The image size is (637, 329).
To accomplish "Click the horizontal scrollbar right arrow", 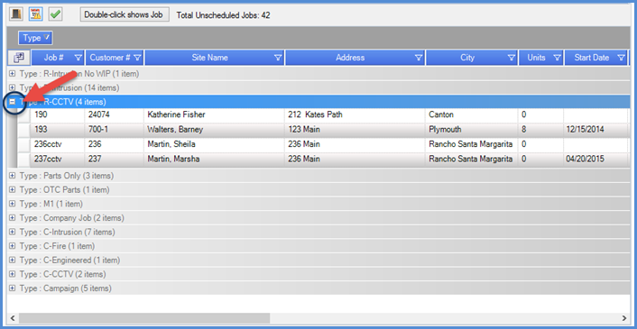I will click(x=624, y=318).
